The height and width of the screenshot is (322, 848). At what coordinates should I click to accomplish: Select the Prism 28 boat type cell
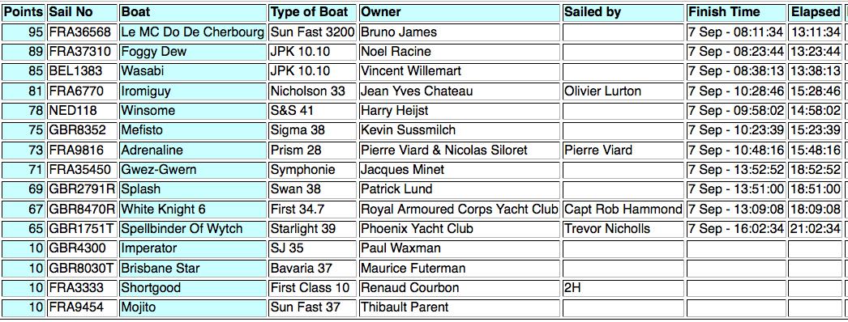pyautogui.click(x=313, y=150)
